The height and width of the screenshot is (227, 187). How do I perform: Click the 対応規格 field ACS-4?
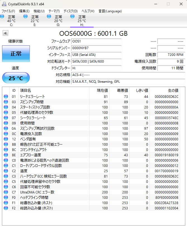click(128, 75)
